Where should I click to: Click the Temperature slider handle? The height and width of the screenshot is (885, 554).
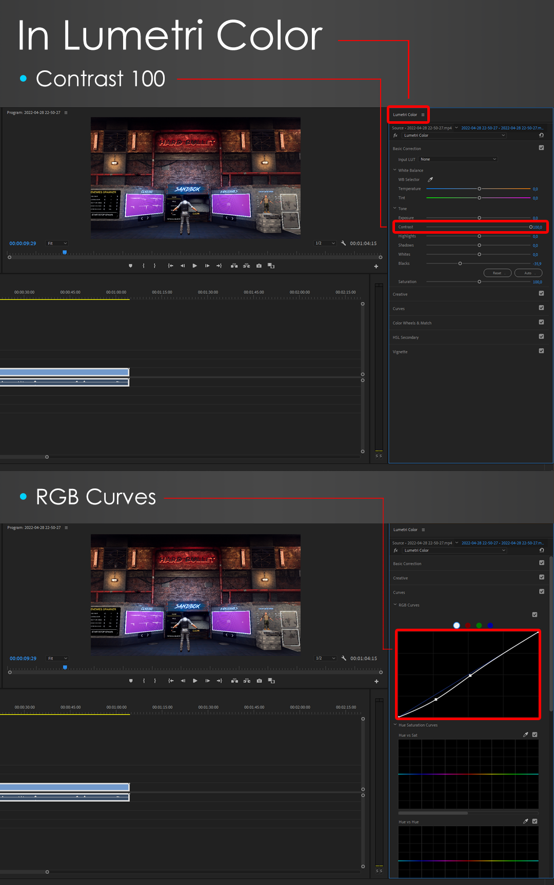[x=479, y=189]
